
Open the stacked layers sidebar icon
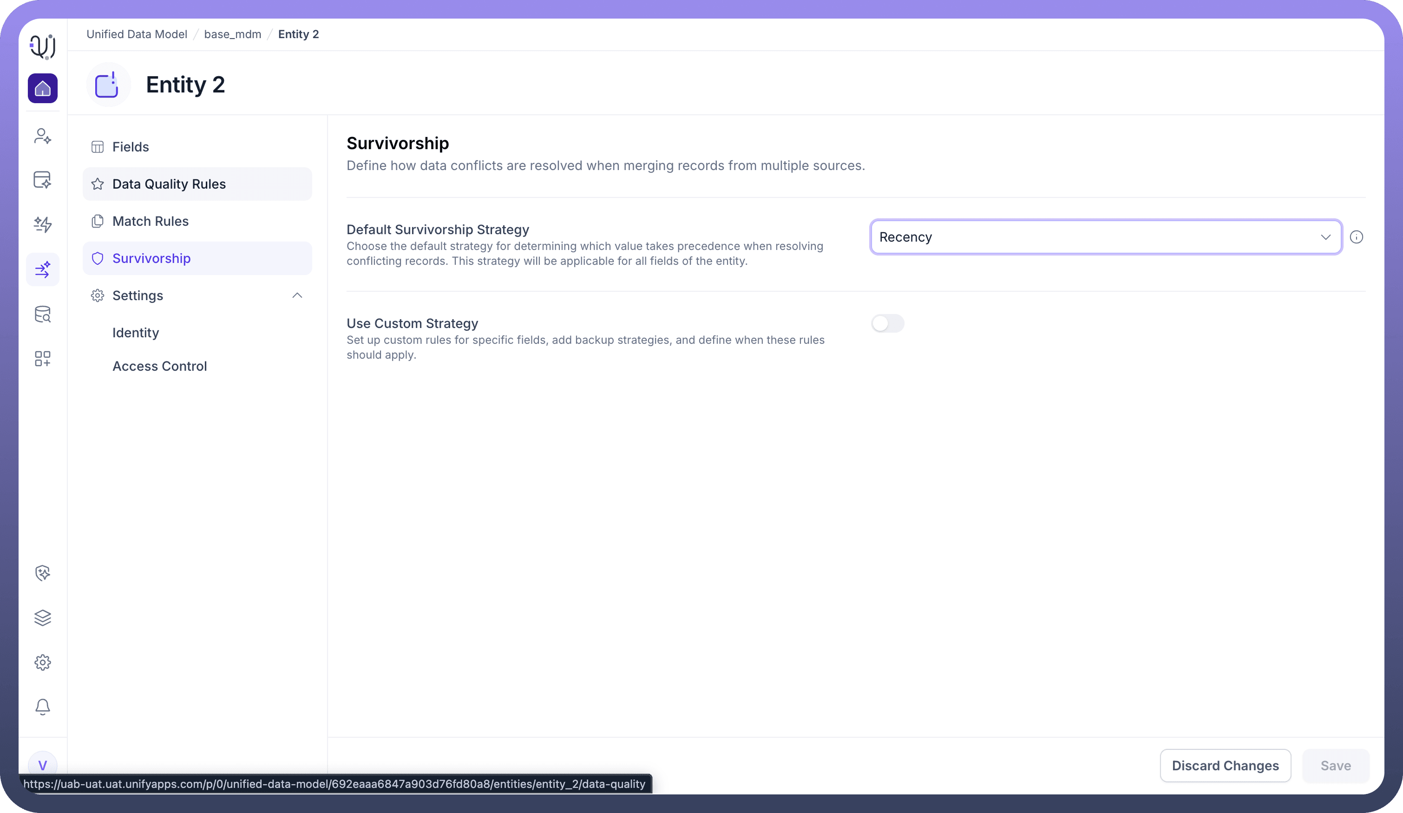[42, 617]
